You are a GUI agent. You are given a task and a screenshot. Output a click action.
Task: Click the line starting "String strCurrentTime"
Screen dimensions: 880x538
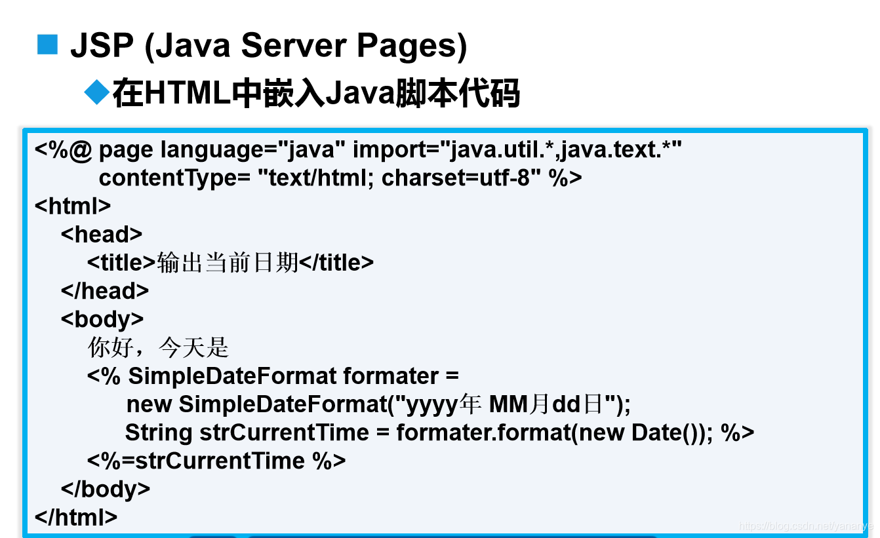click(440, 432)
